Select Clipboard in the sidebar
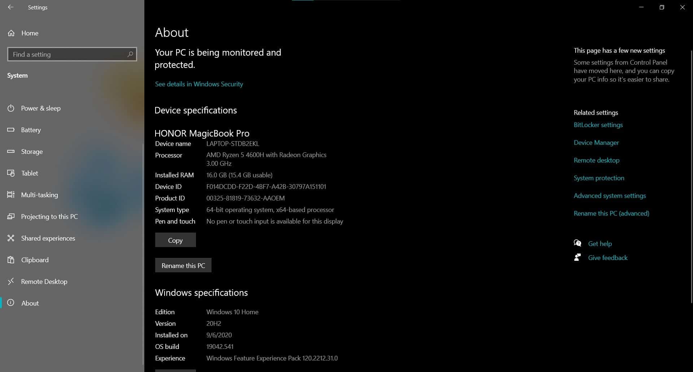This screenshot has width=693, height=372. pos(35,260)
